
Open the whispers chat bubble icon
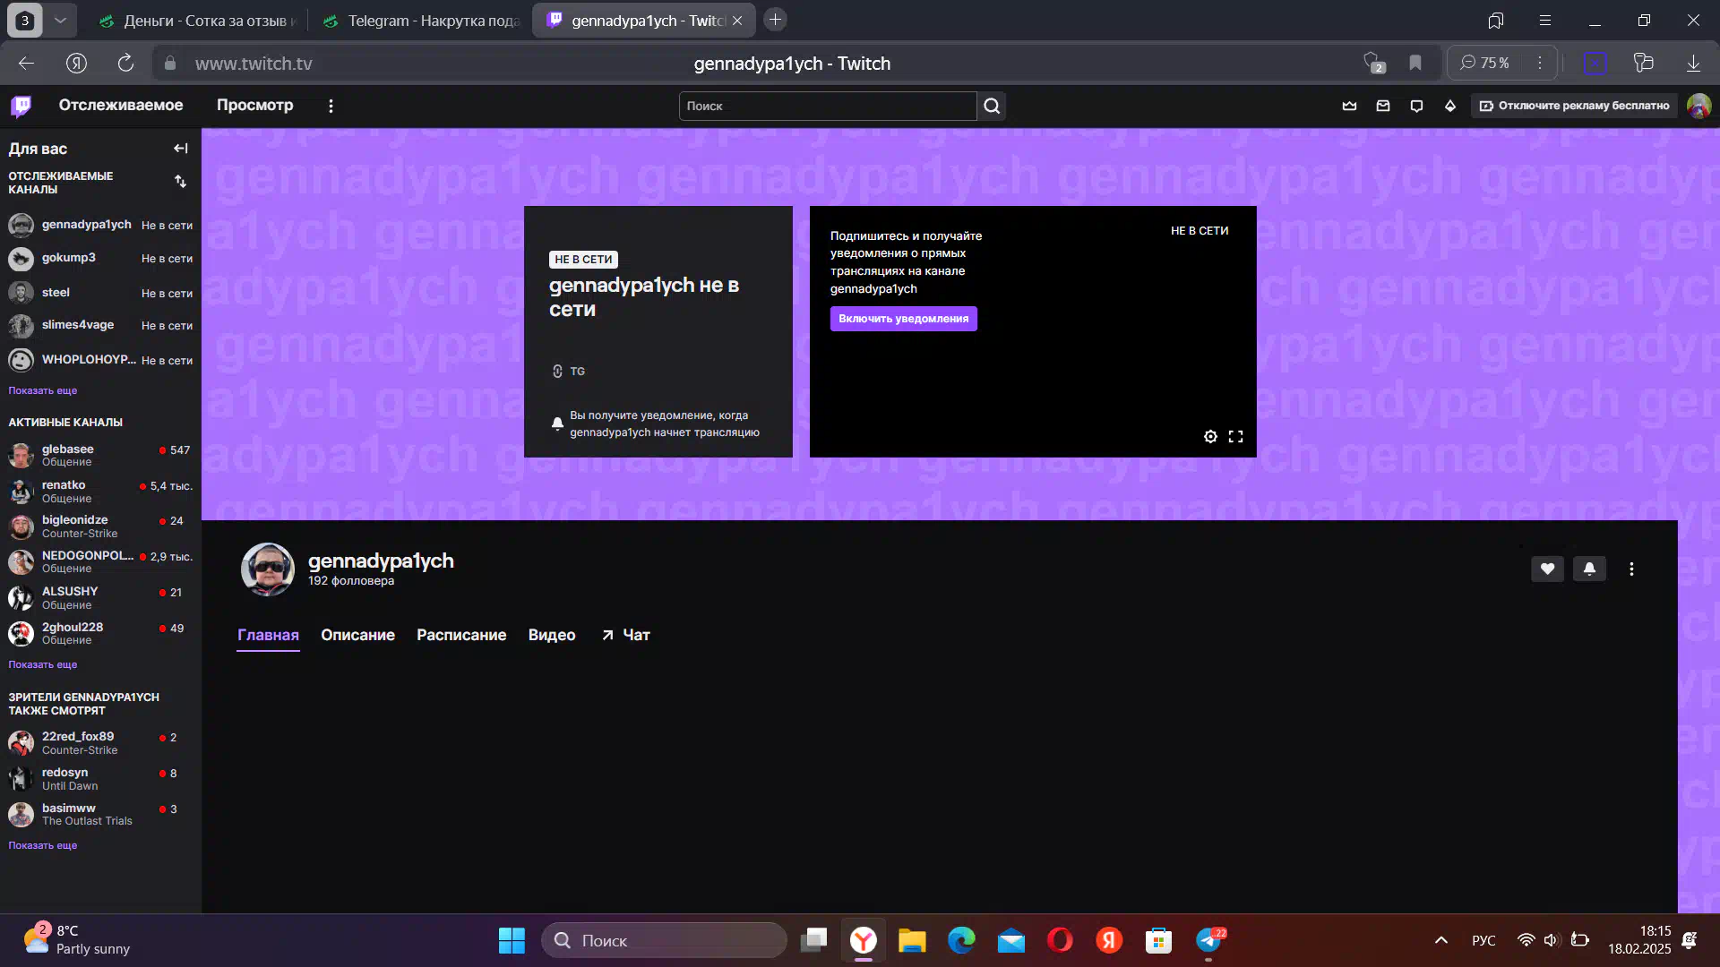pyautogui.click(x=1416, y=106)
